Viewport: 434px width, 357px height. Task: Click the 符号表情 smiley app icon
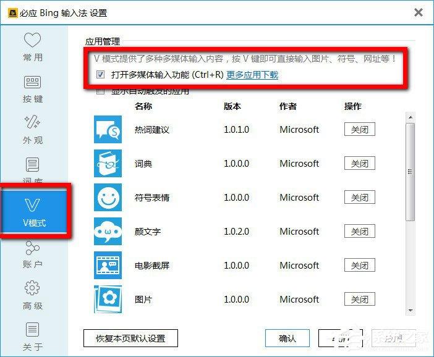(x=108, y=198)
